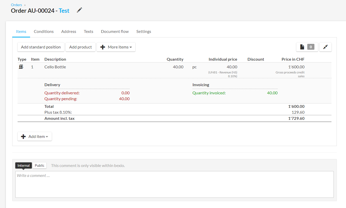
Task: Focus the Write a comment text field
Action: [174, 184]
